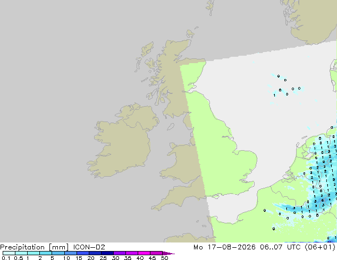Click the 25–30 mm dark navy swatch
Viewport: 337px width, 260px height.
coord(107,253)
